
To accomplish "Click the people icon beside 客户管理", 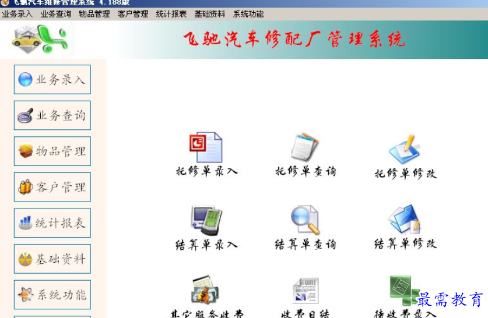I will click(26, 187).
